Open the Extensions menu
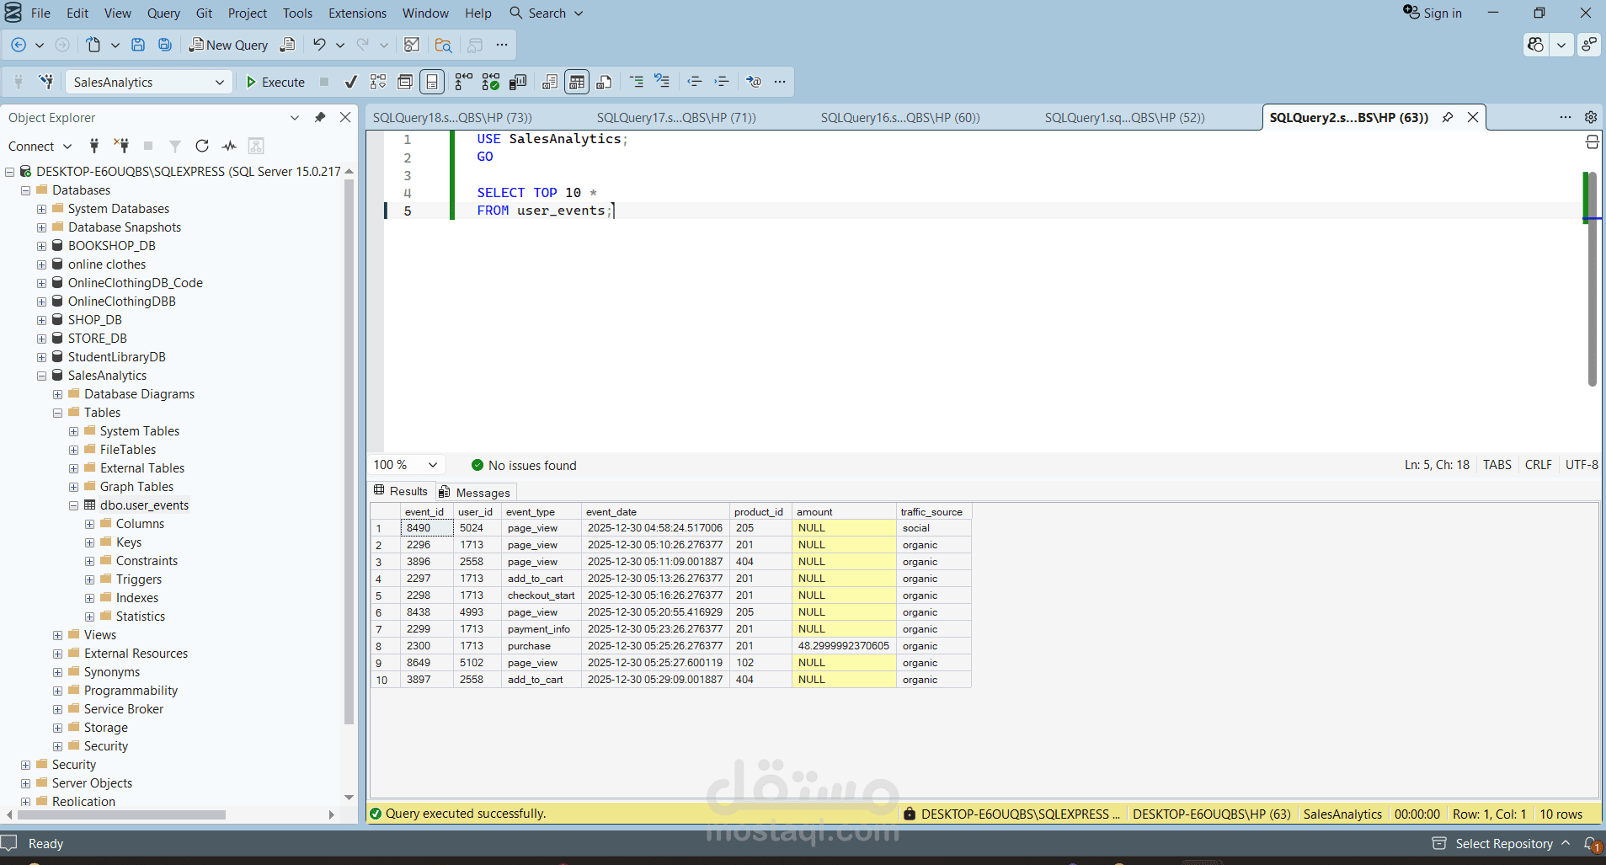1606x865 pixels. click(x=357, y=13)
